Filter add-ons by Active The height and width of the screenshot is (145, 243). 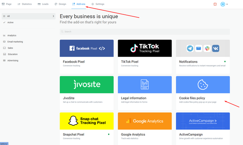tap(10, 22)
